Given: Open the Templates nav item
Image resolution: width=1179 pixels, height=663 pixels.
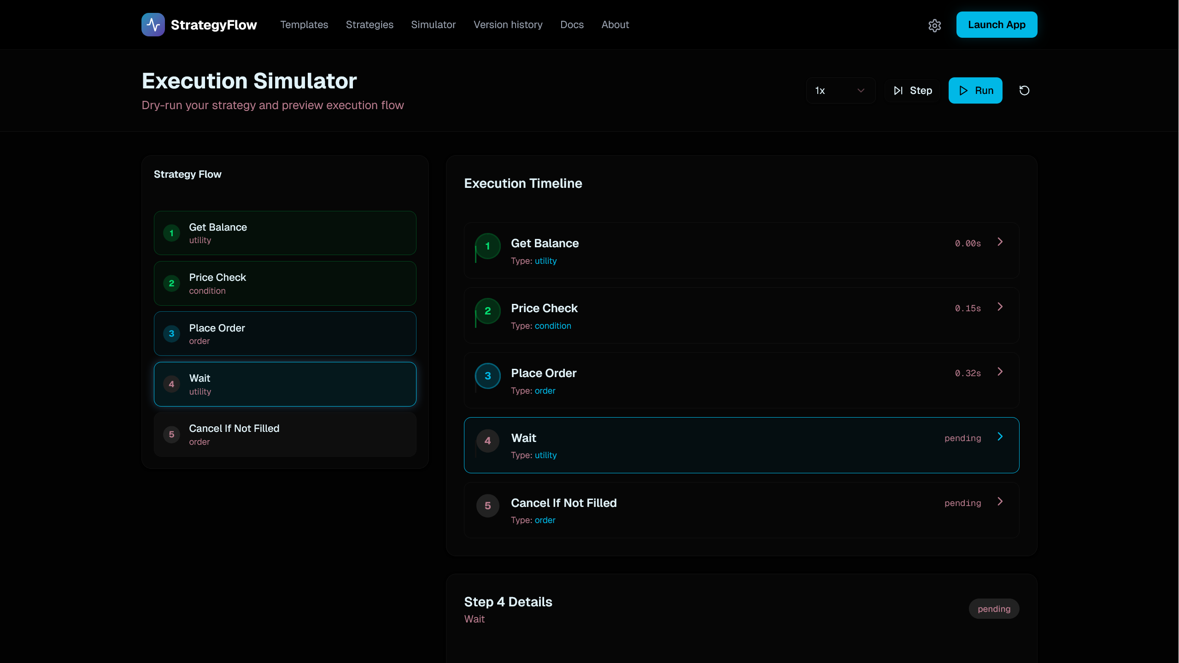Looking at the screenshot, I should [304, 25].
